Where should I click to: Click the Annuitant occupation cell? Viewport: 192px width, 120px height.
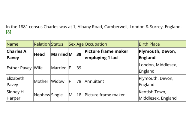111,81
